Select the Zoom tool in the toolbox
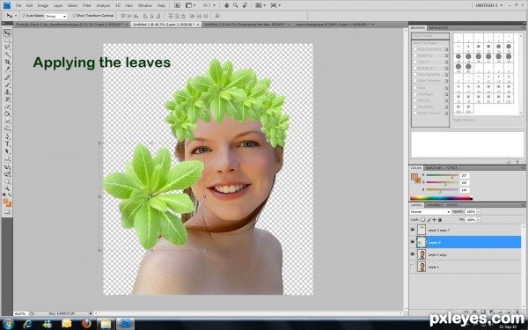The image size is (528, 330). (7, 188)
